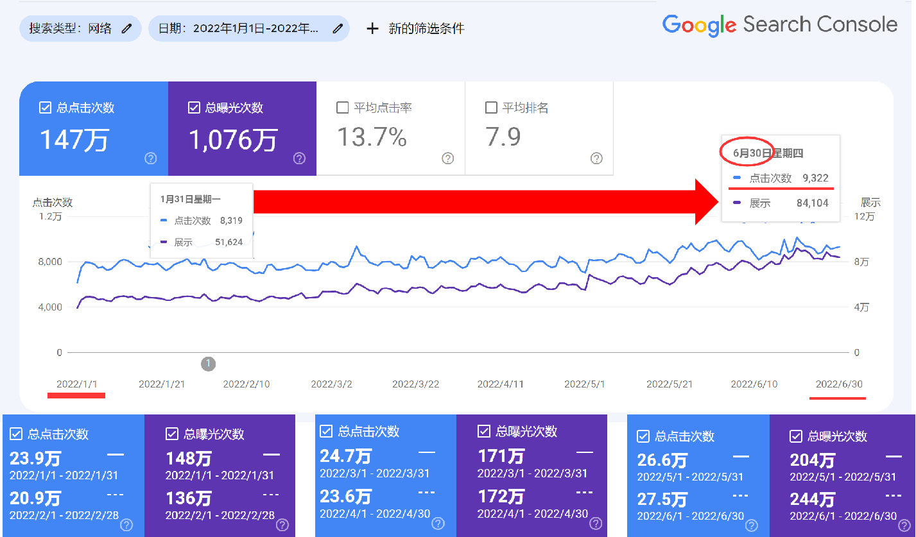Screen dimensions: 916x537
Task: Open help icon on top 1,076万 impressions card
Action: 299,158
